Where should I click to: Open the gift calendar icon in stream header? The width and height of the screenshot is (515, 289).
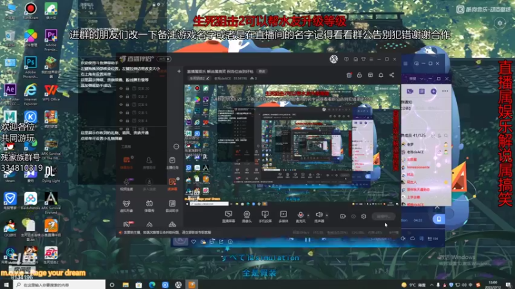pos(349,75)
